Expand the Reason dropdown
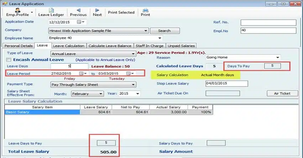This screenshot has width=303, height=158. point(278,57)
